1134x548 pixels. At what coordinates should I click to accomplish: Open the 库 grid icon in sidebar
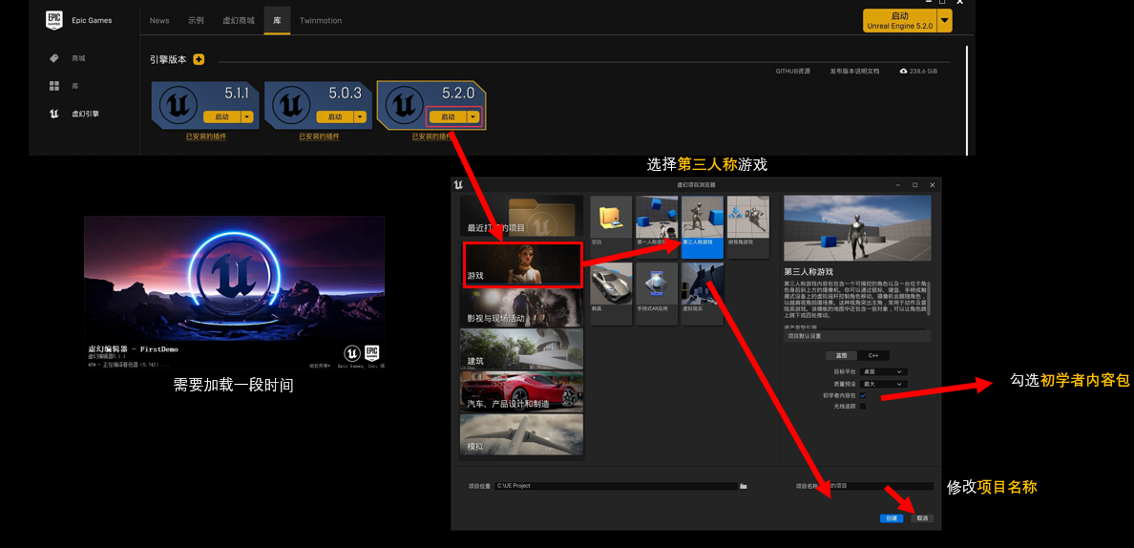53,86
